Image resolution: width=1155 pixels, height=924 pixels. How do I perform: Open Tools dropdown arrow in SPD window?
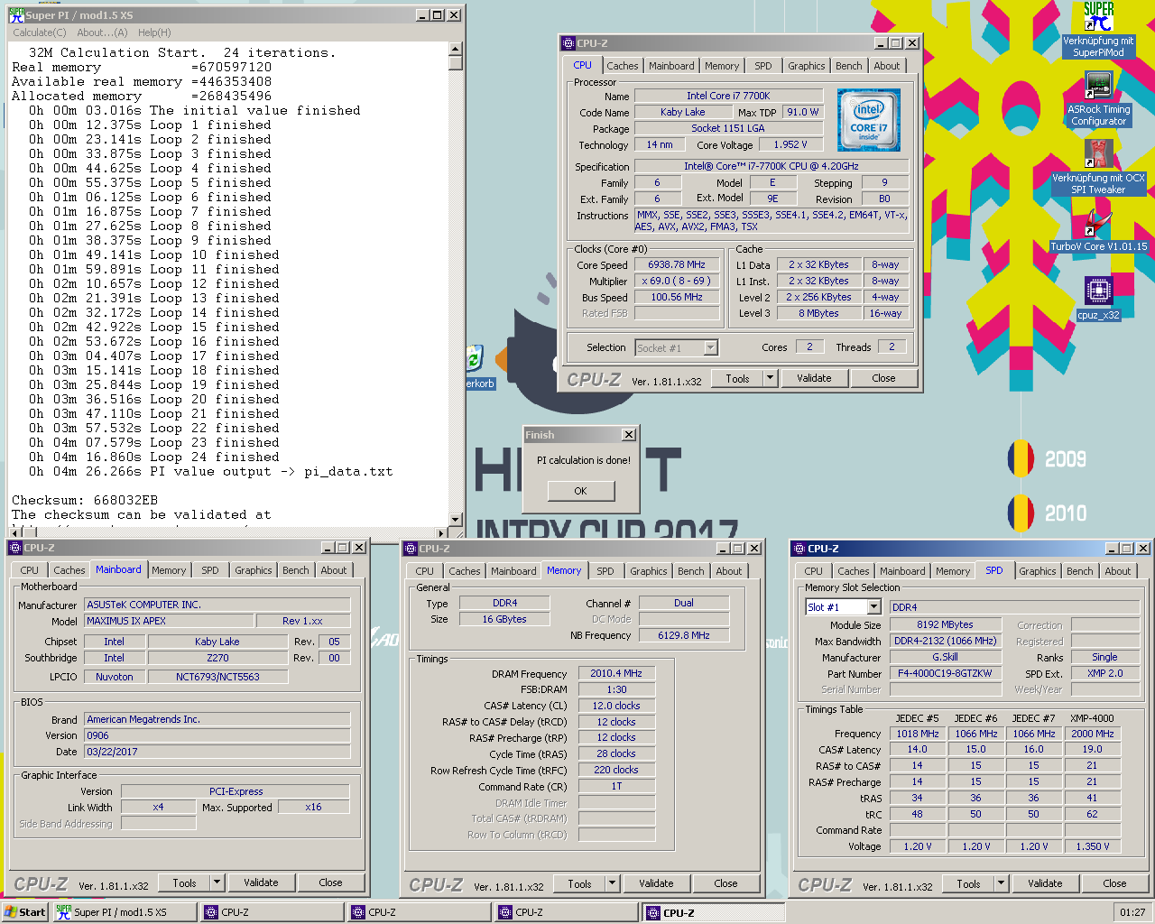point(1002,883)
